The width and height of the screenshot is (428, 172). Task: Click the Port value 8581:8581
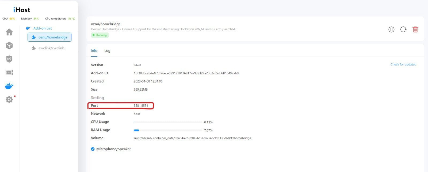click(141, 105)
